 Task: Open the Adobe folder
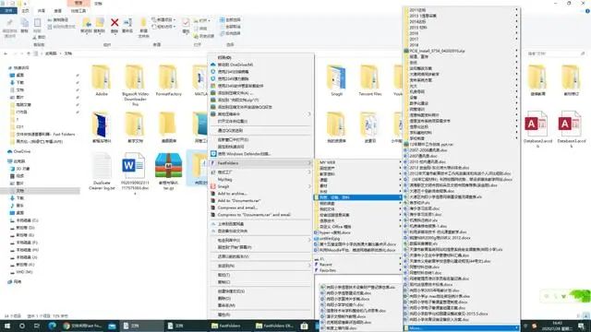click(102, 80)
